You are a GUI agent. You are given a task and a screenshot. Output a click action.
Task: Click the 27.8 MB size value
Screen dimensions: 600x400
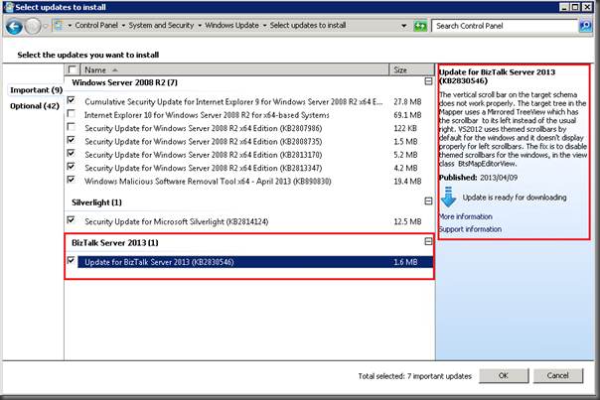[x=407, y=102]
